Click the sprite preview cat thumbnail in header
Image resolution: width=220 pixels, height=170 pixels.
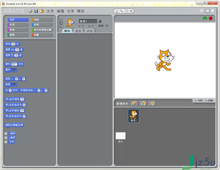pos(70,23)
